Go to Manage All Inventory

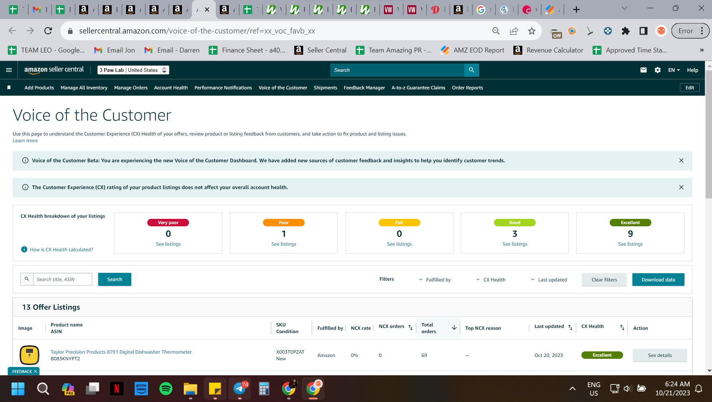(84, 87)
